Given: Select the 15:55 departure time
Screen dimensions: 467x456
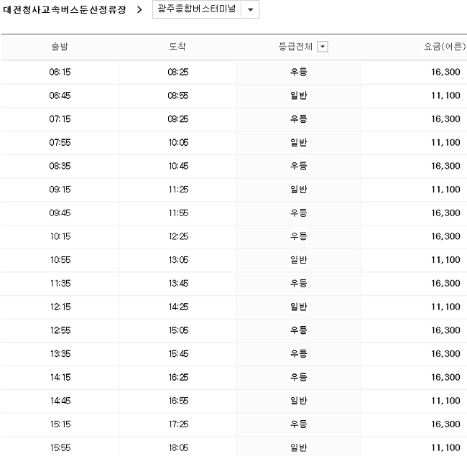Looking at the screenshot, I should pos(60,448).
